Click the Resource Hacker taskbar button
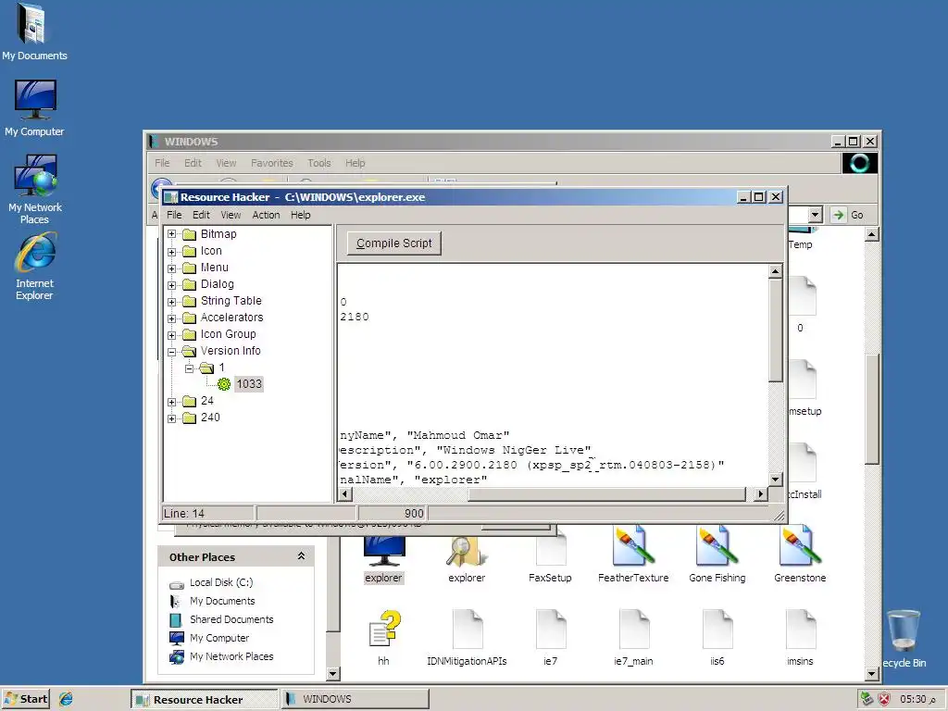Screen dimensions: 948x711 coord(205,699)
